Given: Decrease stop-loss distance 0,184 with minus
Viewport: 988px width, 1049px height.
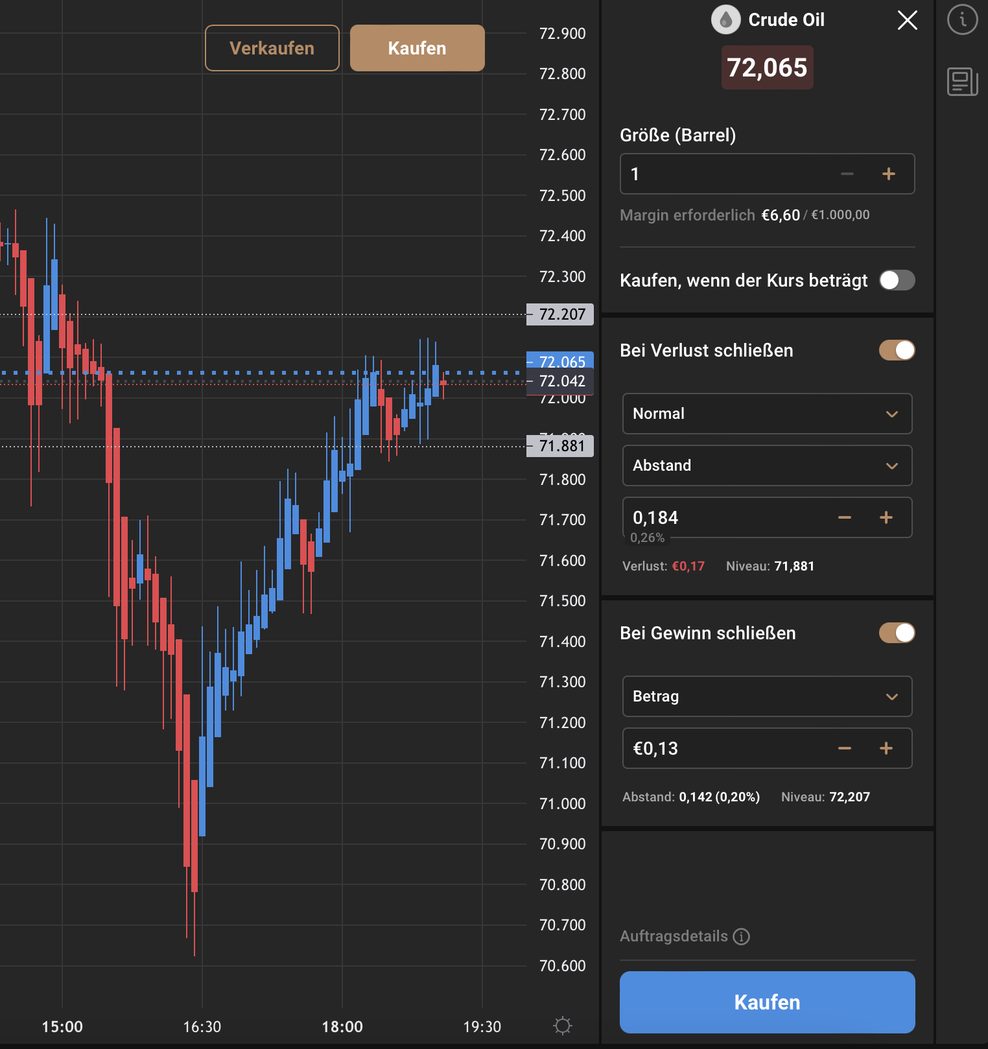Looking at the screenshot, I should pos(845,517).
